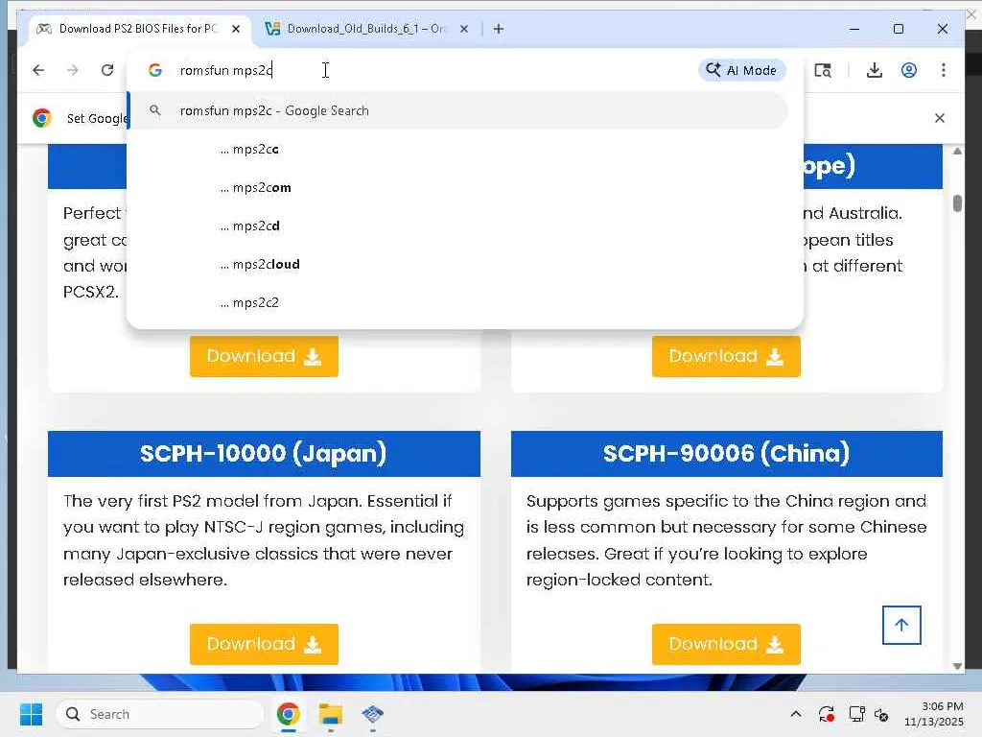Click the SCPH-90006 (China) heading

click(726, 453)
